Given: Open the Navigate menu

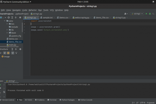Looking at the screenshot, I should [17, 10].
